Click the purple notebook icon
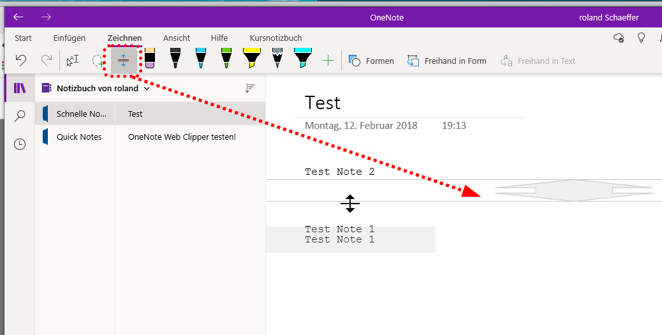This screenshot has width=662, height=335. click(47, 88)
